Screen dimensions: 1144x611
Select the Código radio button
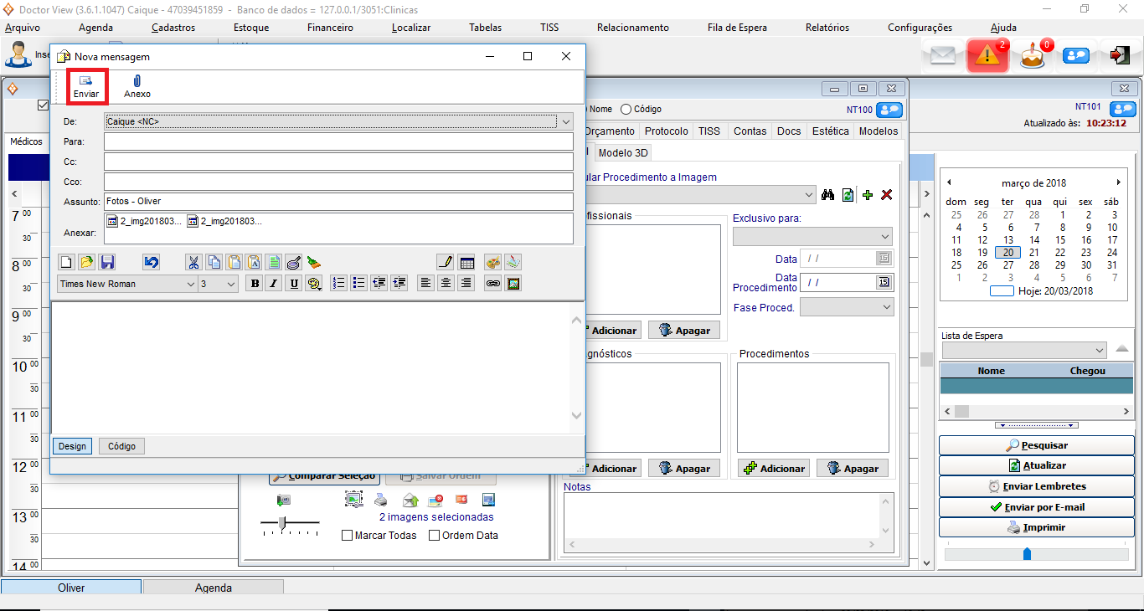coord(626,109)
